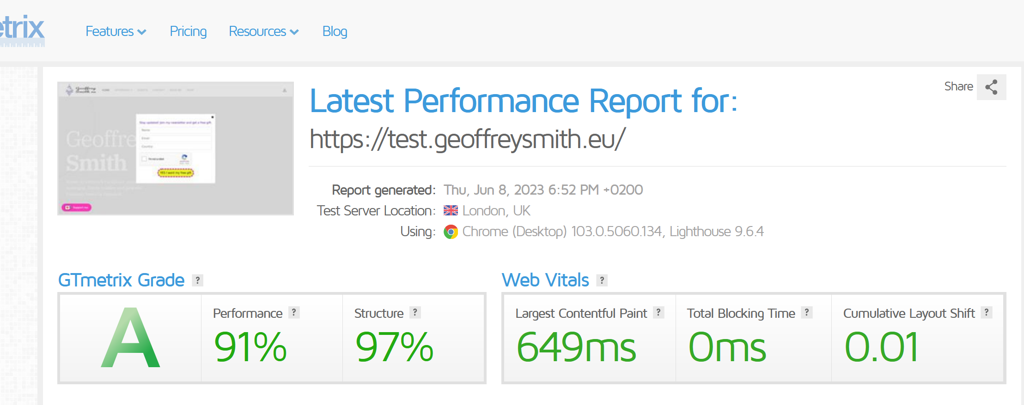
Task: Select the 97% Structure score
Action: pos(394,347)
